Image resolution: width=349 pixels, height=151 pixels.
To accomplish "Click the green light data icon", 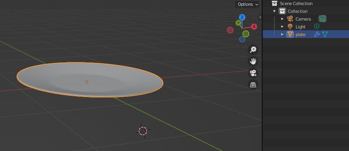I will point(317,26).
